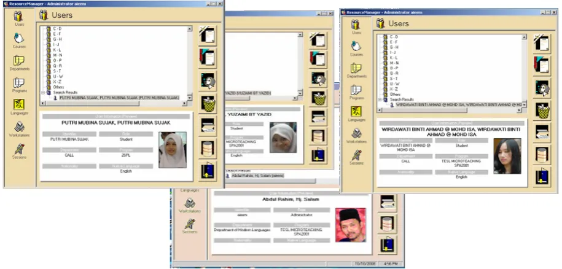This screenshot has width=562, height=269.
Task: Click Putri Mubina Sujak's profile photo
Action: 173,150
